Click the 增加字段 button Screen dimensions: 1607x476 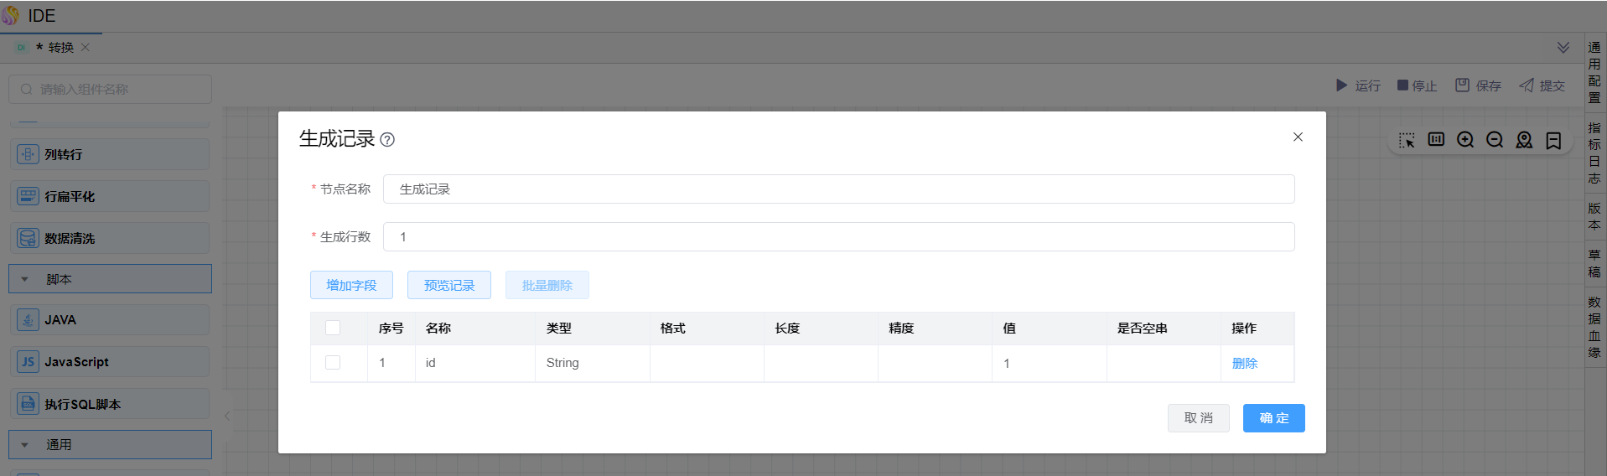click(x=351, y=285)
